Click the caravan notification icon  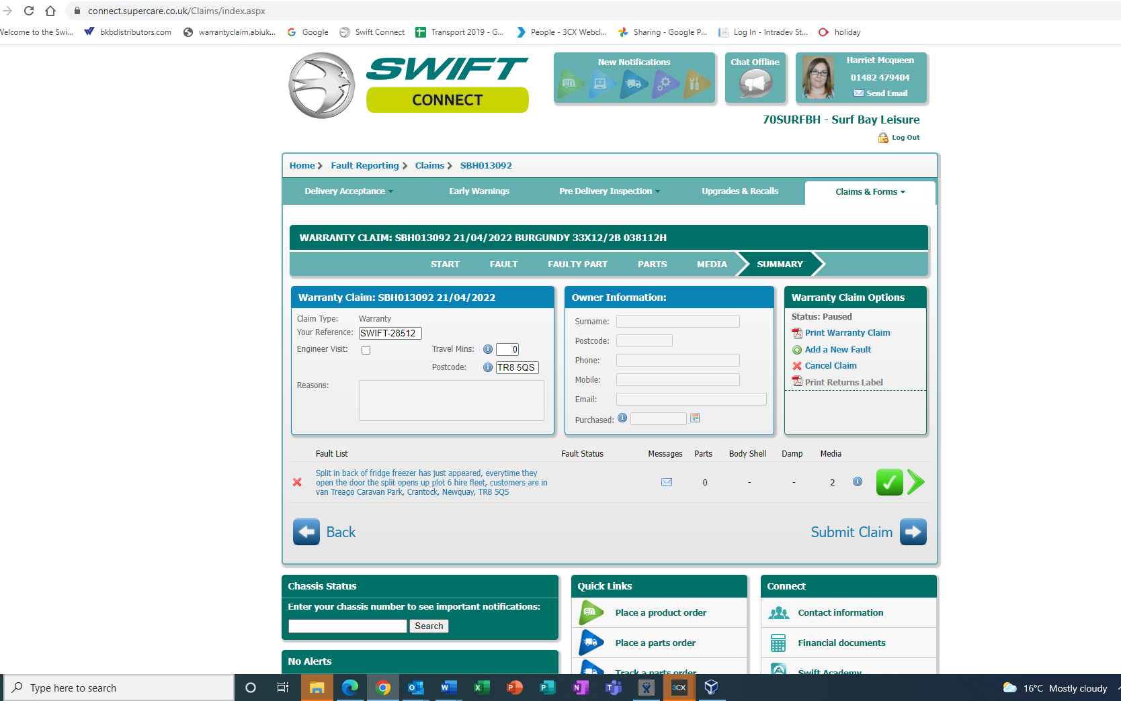[x=570, y=84]
